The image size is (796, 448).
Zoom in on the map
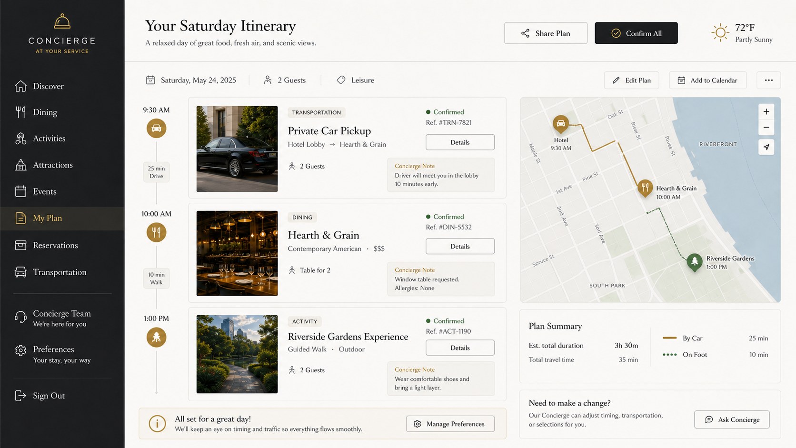click(x=766, y=111)
